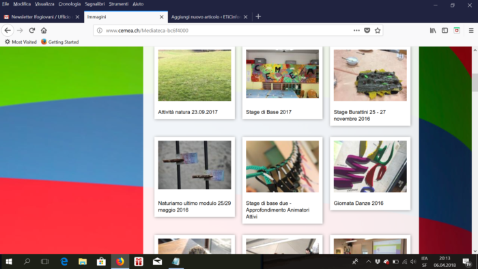The width and height of the screenshot is (478, 269).
Task: Bookmark this page with the star icon
Action: click(x=378, y=31)
